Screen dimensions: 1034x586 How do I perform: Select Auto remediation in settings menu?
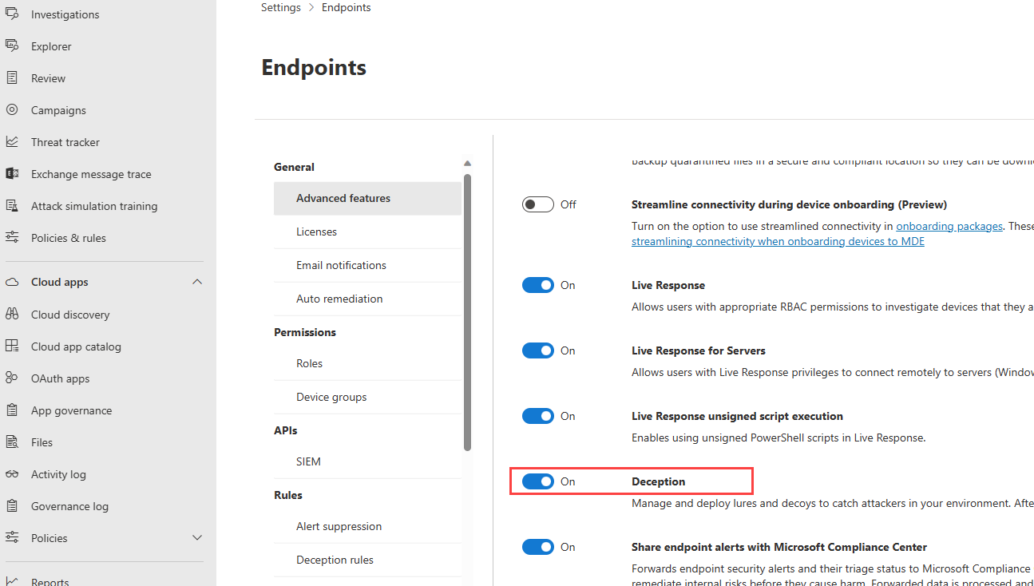pos(339,299)
